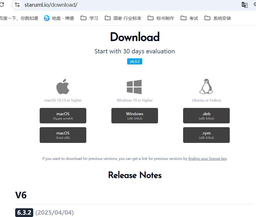Download Windows x86-64bit installer
The image size is (256, 217).
pos(135,116)
